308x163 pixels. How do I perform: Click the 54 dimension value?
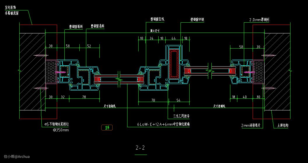pos(178,100)
